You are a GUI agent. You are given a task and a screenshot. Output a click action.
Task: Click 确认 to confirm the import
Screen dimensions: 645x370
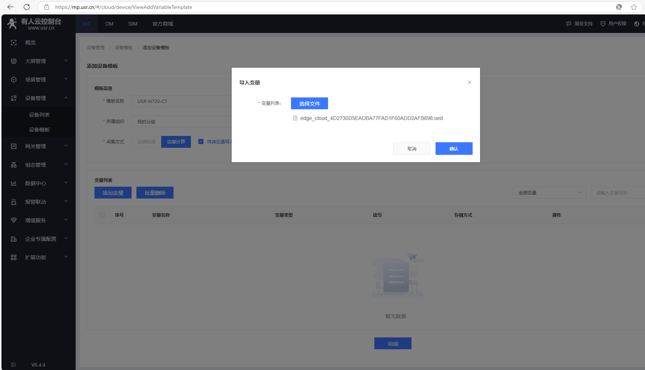454,149
